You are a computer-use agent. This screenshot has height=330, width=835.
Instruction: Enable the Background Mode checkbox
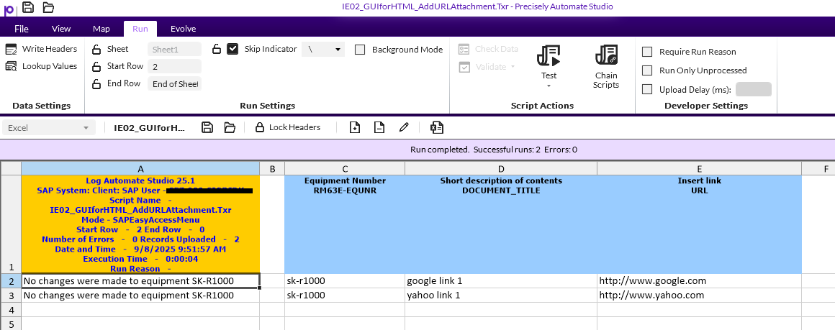pyautogui.click(x=360, y=50)
